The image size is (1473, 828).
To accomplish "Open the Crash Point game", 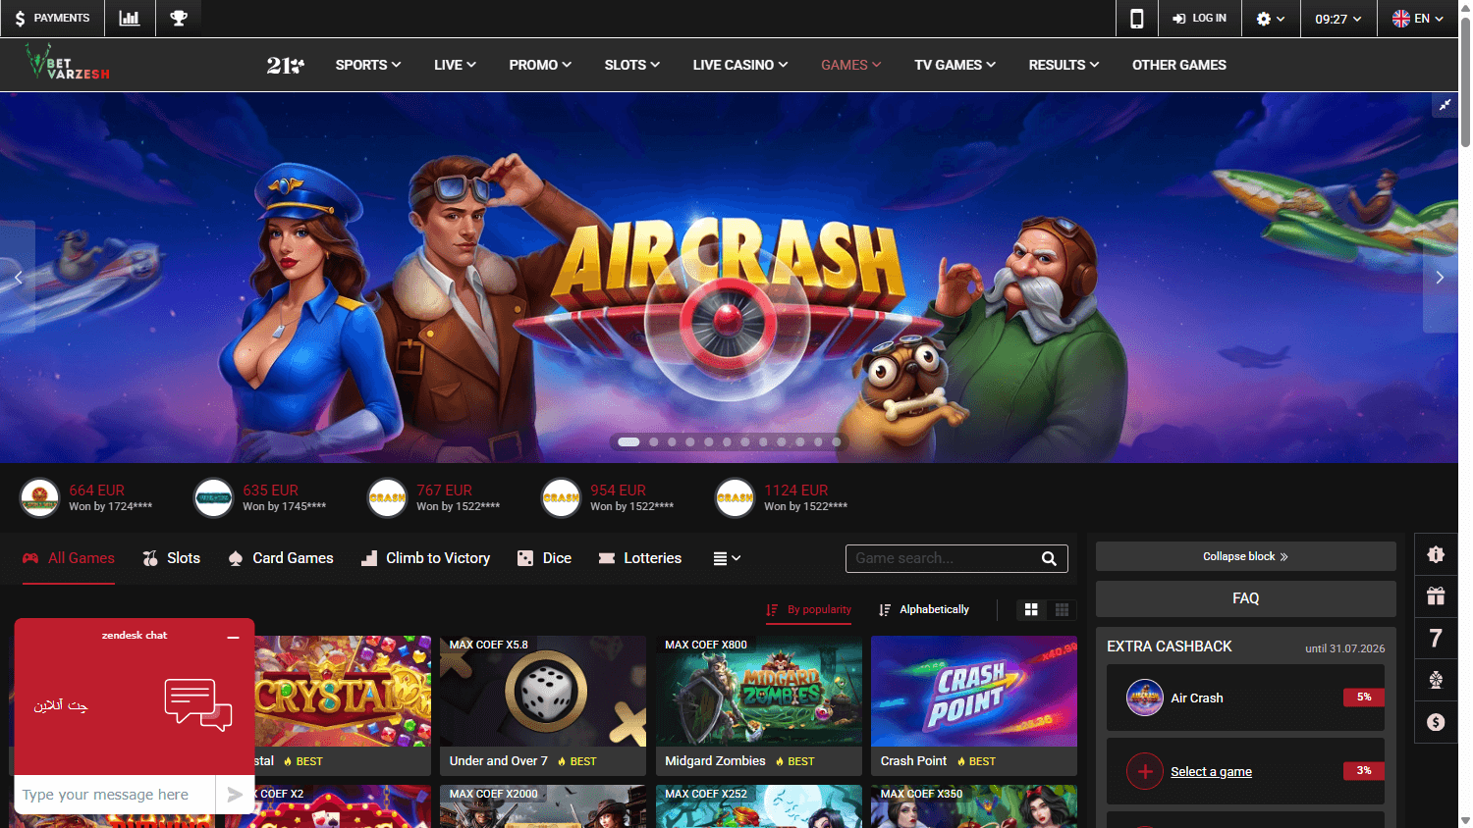I will 974,705.
